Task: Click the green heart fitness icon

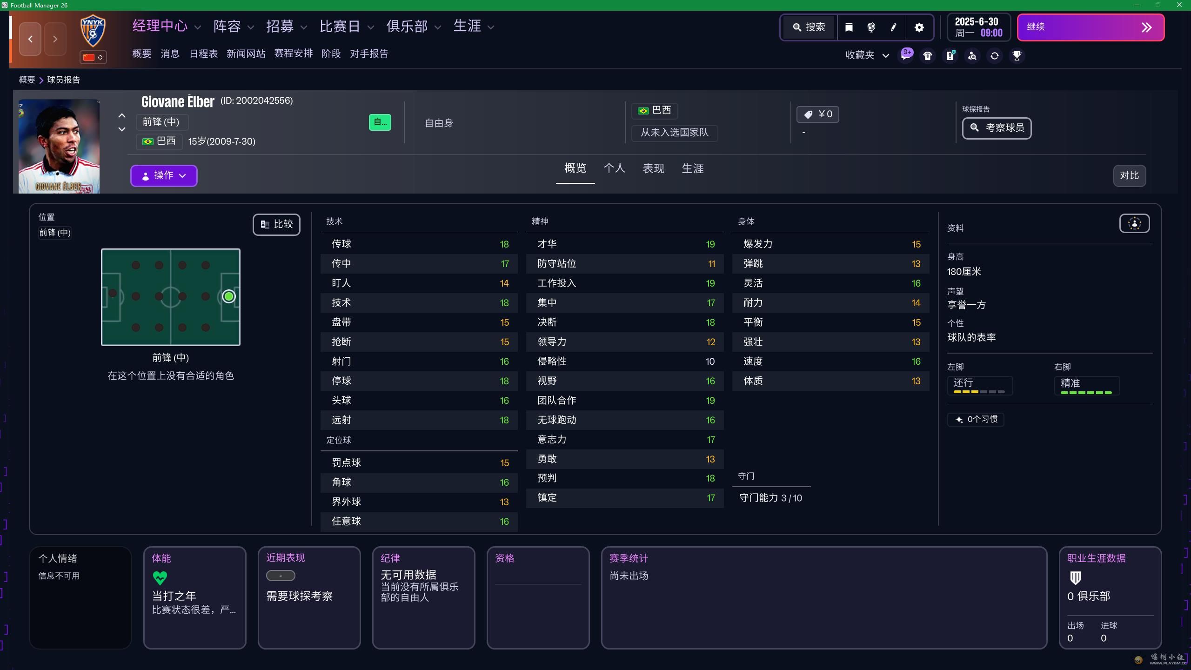Action: point(160,578)
